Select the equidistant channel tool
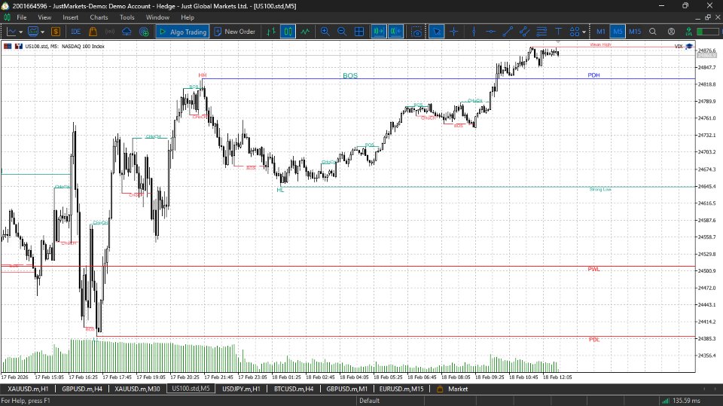 (524, 32)
